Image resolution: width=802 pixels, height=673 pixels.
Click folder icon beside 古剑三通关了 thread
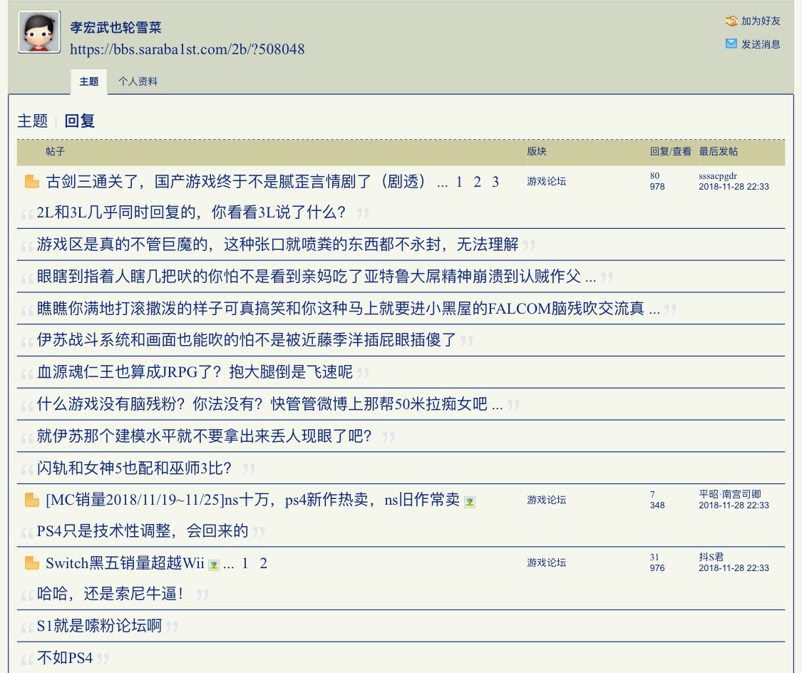click(31, 182)
